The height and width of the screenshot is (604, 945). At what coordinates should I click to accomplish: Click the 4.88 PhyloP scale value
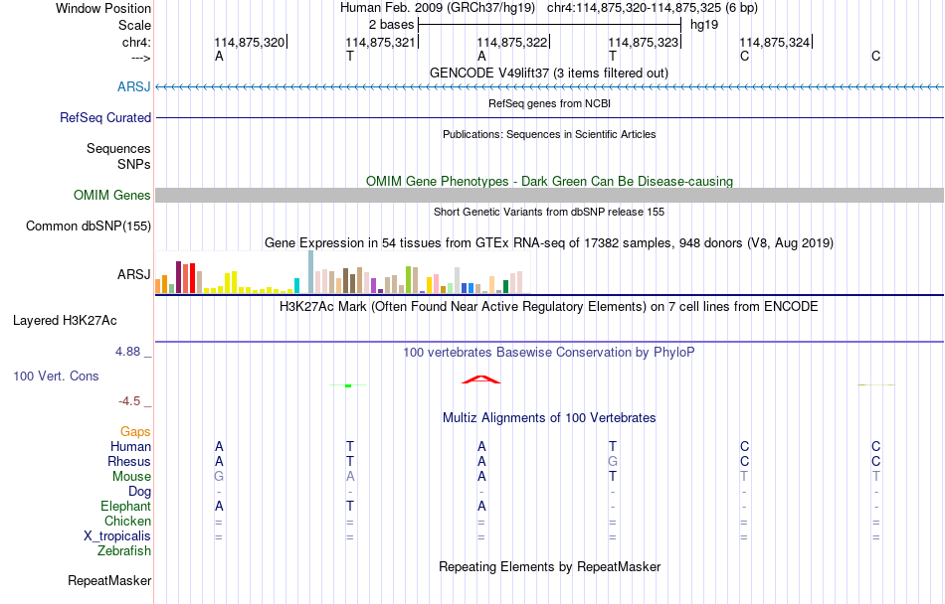point(127,352)
